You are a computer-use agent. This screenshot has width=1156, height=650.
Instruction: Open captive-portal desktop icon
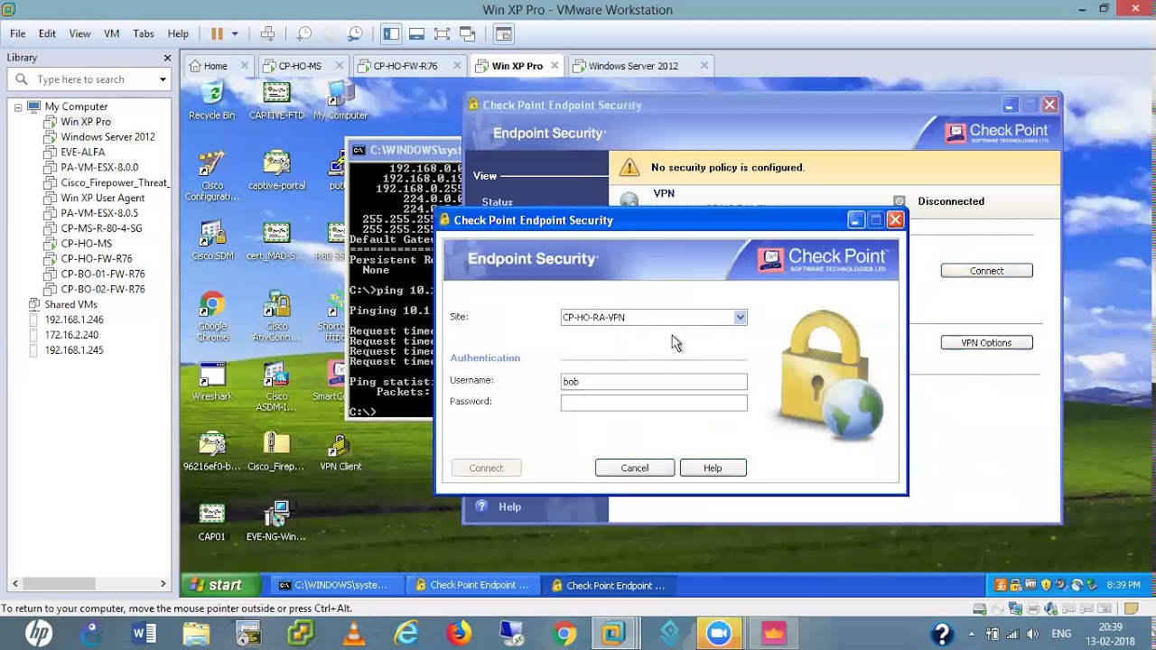coord(276,172)
